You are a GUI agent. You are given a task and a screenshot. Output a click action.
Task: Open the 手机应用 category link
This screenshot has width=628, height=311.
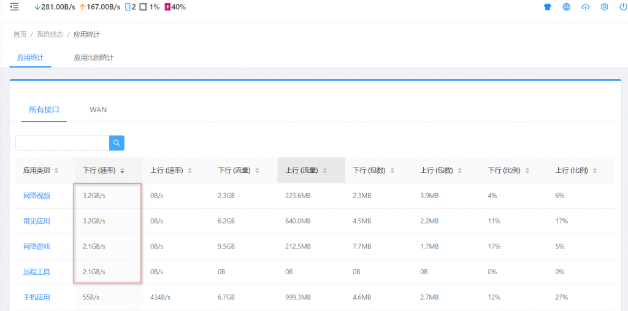[36, 297]
